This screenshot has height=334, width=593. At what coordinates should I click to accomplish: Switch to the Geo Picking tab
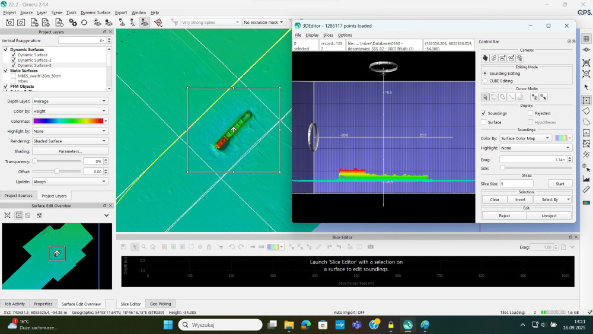coord(160,304)
